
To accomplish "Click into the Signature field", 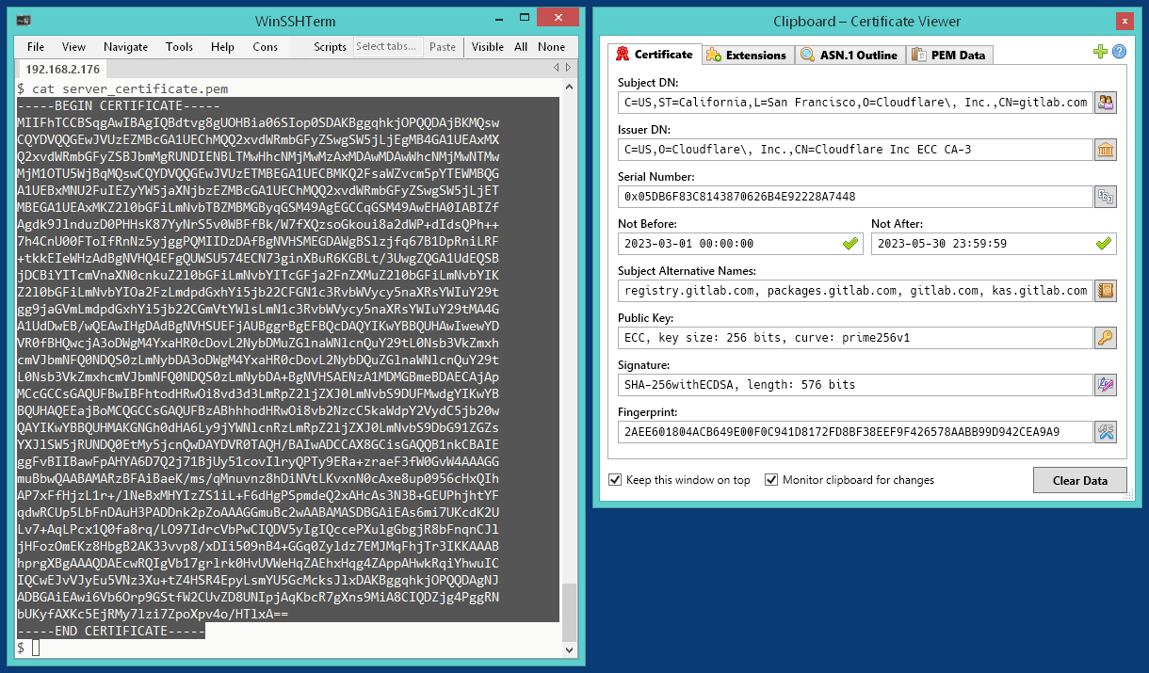I will (855, 384).
